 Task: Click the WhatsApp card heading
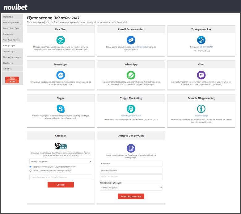[131, 64]
